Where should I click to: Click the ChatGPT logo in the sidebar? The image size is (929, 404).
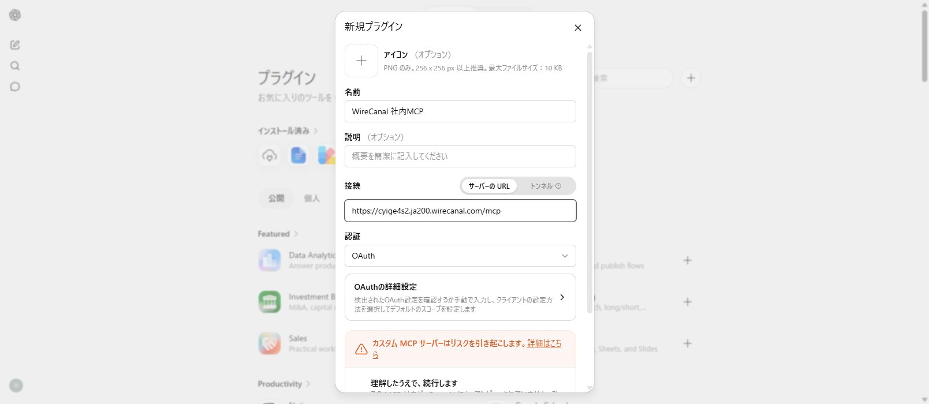click(15, 15)
